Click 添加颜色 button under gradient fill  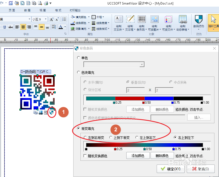(138, 155)
